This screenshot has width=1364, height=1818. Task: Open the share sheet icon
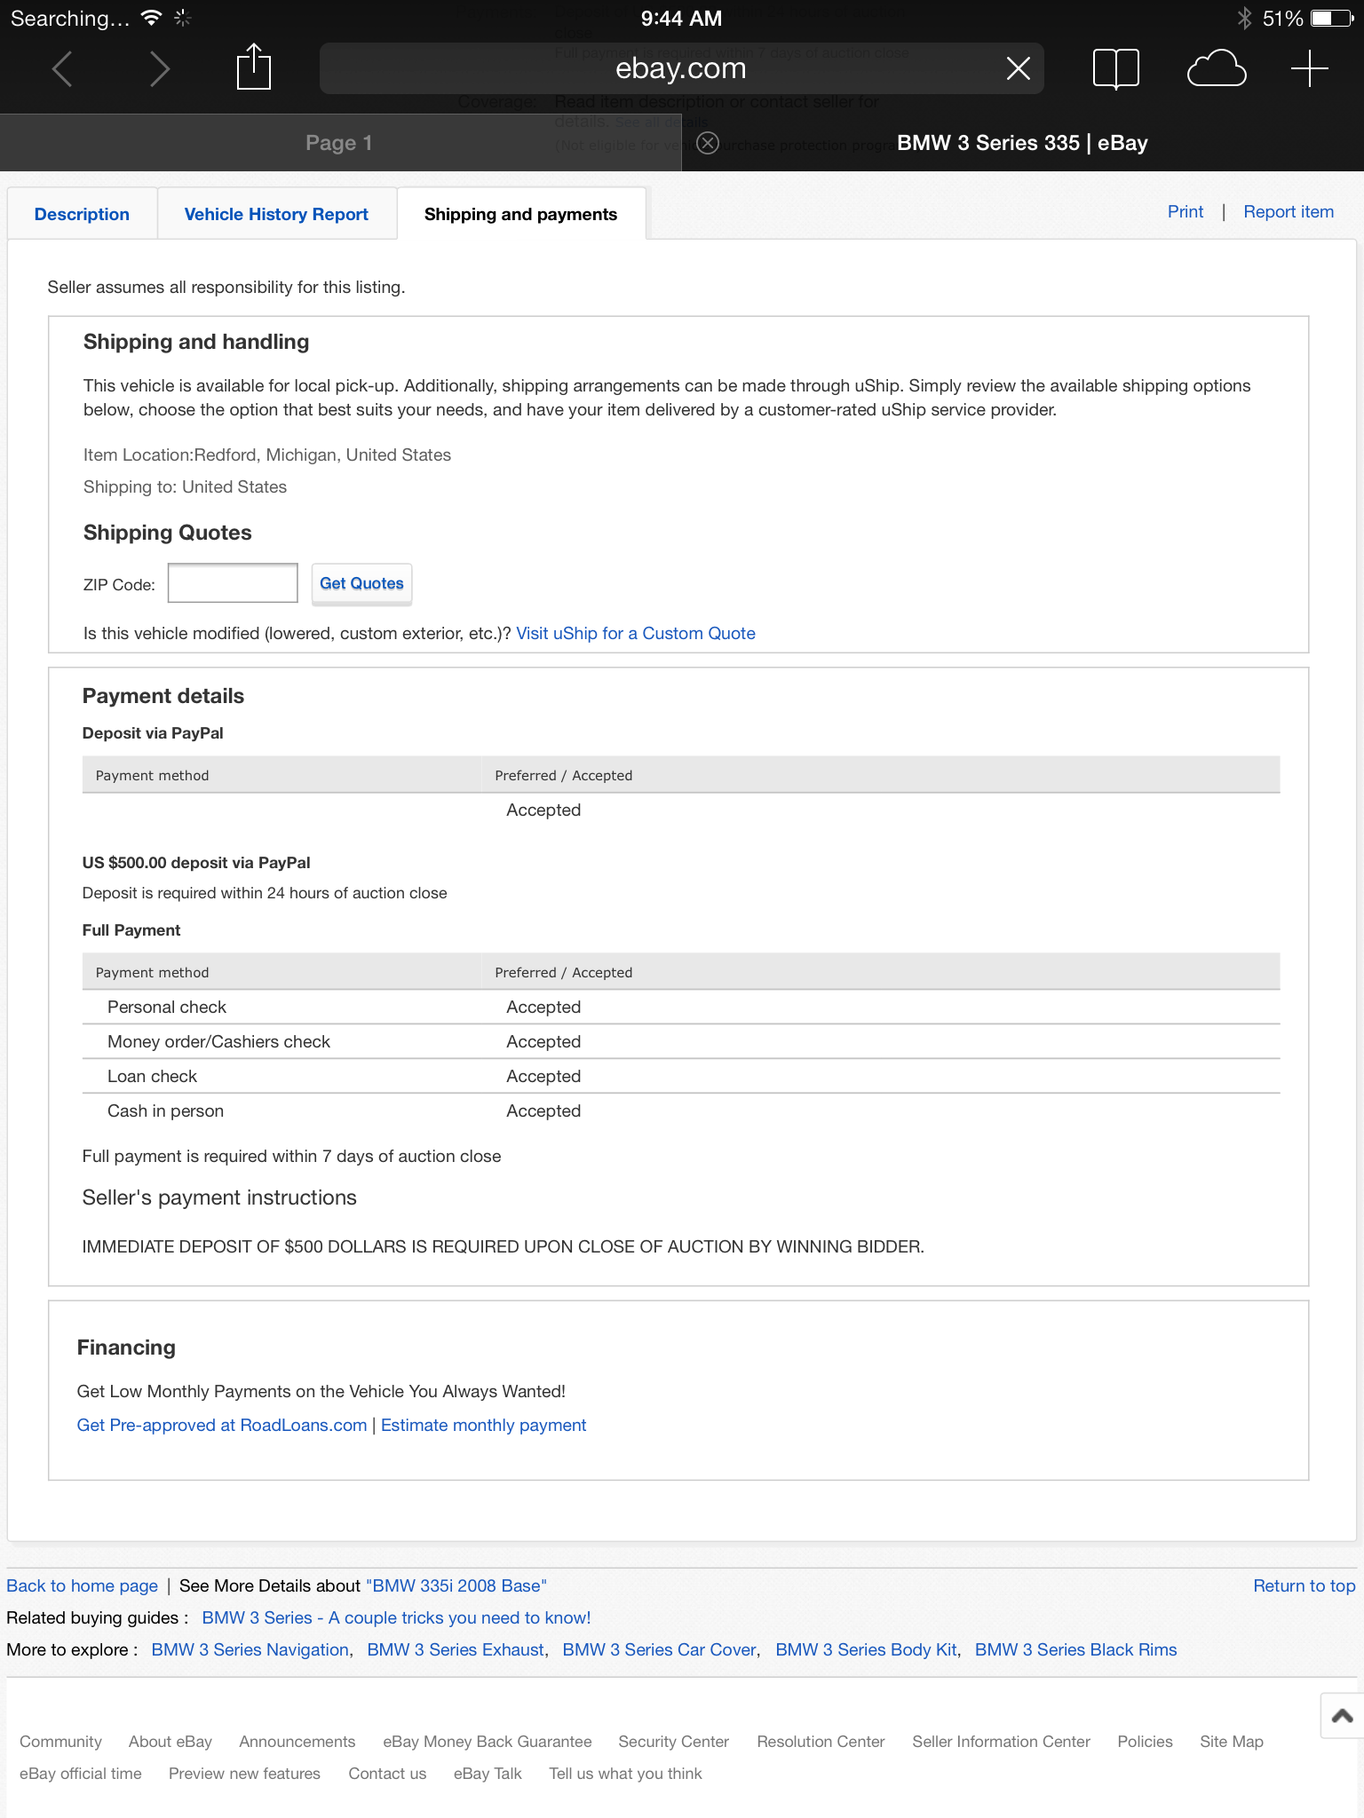pos(254,67)
